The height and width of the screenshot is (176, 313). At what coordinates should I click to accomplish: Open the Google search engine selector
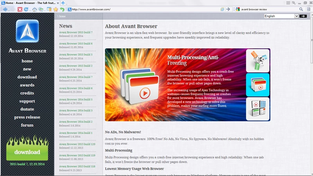(237, 9)
